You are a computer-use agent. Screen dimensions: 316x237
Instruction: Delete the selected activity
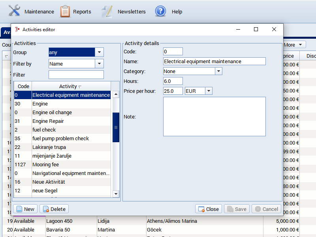[x=54, y=209]
